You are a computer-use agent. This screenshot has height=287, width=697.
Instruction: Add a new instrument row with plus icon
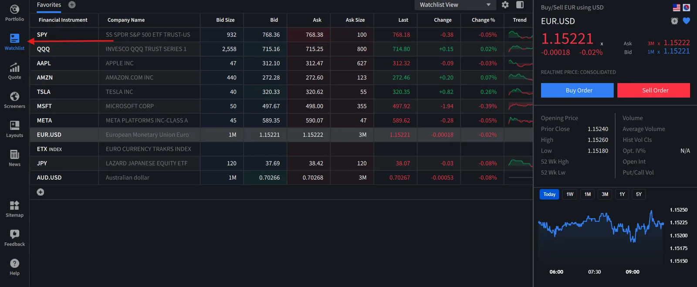[x=41, y=192]
